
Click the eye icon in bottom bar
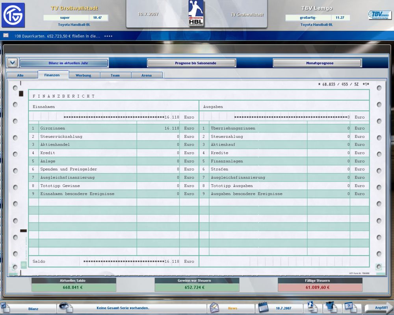pyautogui.click(x=65, y=308)
